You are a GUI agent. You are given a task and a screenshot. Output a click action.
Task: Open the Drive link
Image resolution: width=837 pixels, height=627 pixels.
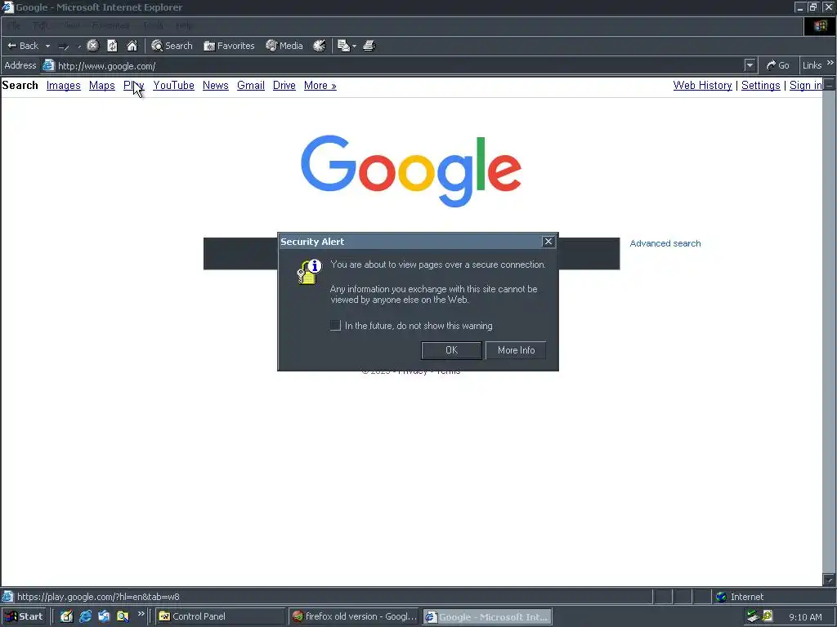[x=284, y=85]
